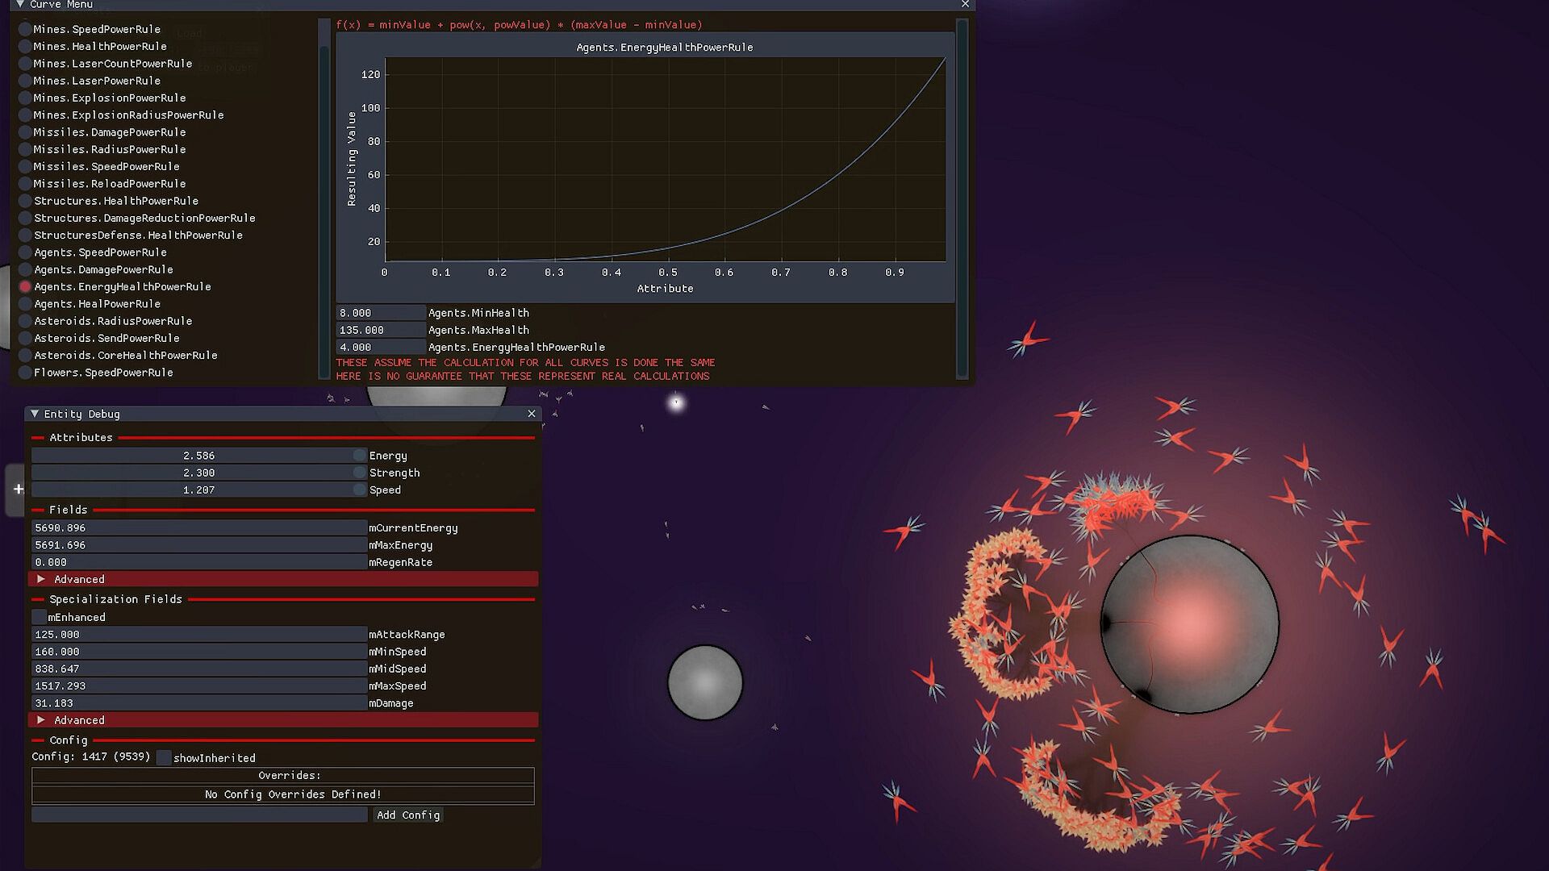Select Missiles.RadiusPowerRule radio button
Viewport: 1549px width, 871px height.
(25, 149)
